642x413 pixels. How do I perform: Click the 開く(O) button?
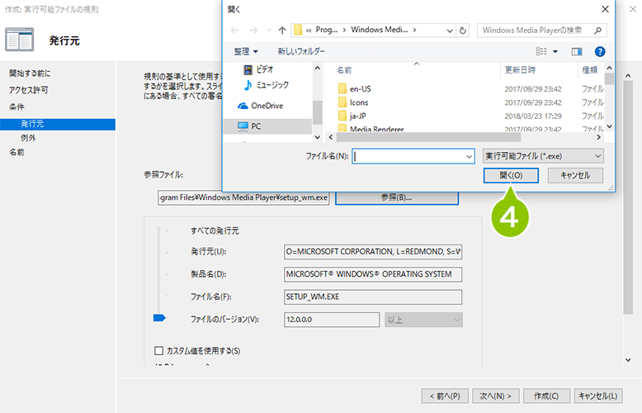(x=511, y=175)
